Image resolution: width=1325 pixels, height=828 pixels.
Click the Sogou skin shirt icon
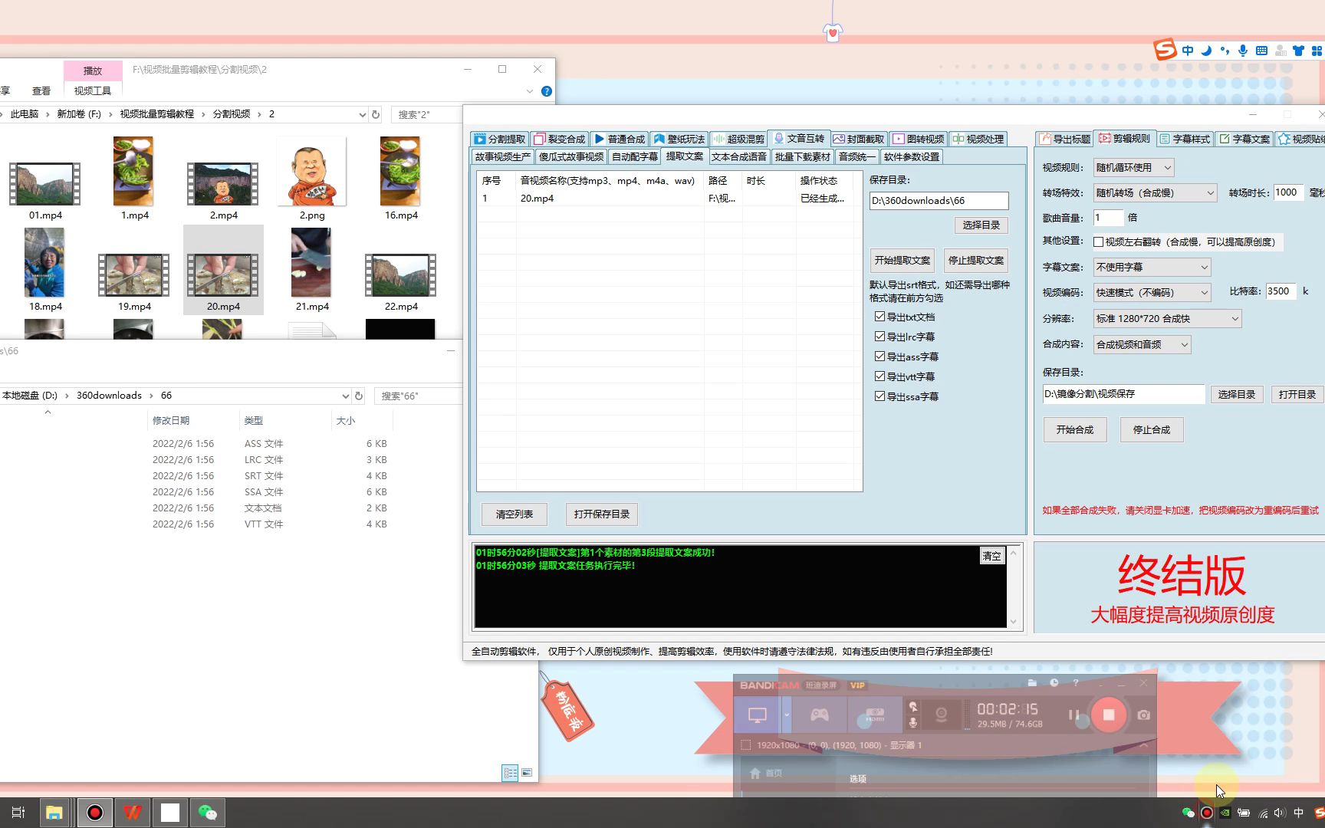tap(1298, 51)
